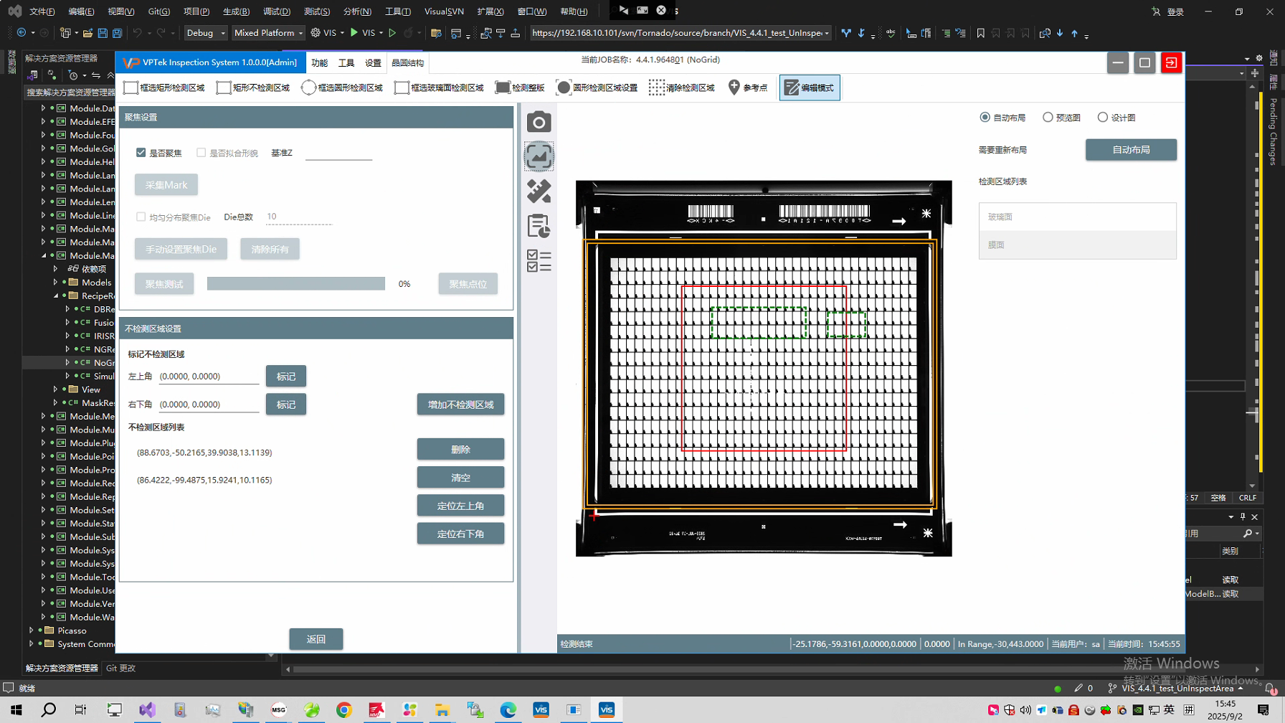This screenshot has width=1285, height=723.
Task: Select 框选矩形检测区域 tool
Action: pyautogui.click(x=164, y=88)
